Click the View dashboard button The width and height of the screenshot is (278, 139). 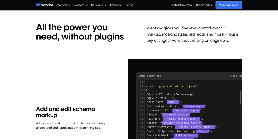click(x=229, y=5)
